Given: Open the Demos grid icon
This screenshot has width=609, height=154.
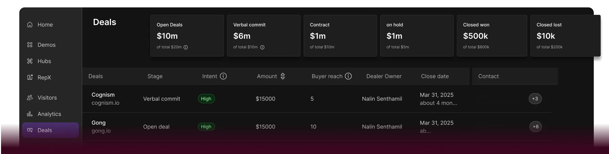Looking at the screenshot, I should pos(30,45).
